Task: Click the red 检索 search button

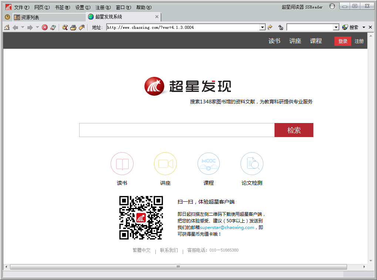Action: click(294, 130)
